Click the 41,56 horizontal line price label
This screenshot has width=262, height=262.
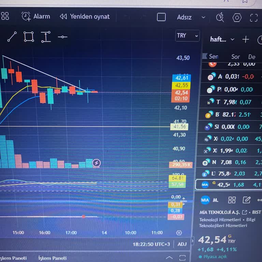click(179, 127)
